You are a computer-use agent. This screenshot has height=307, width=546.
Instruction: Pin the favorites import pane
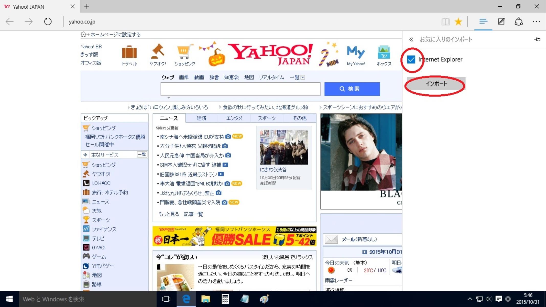coord(537,39)
